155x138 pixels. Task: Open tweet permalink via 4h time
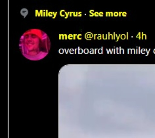tap(141, 36)
